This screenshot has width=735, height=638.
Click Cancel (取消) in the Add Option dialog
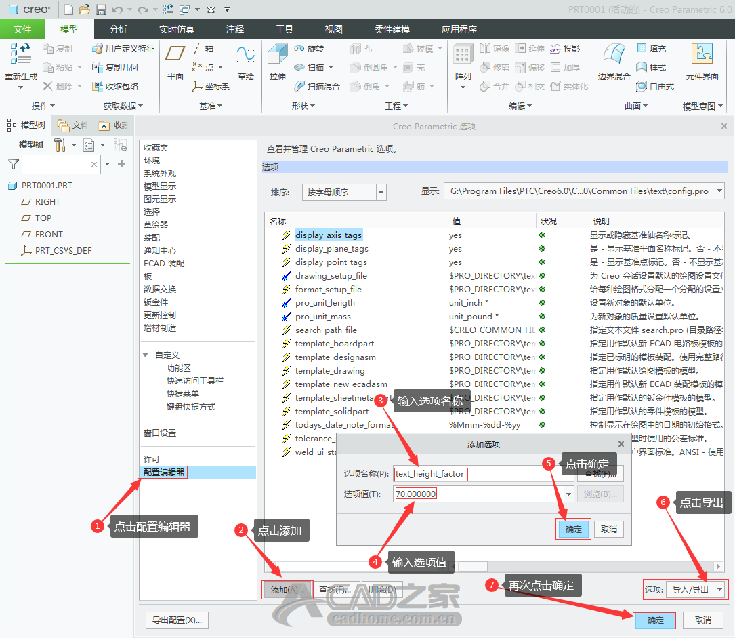[609, 529]
